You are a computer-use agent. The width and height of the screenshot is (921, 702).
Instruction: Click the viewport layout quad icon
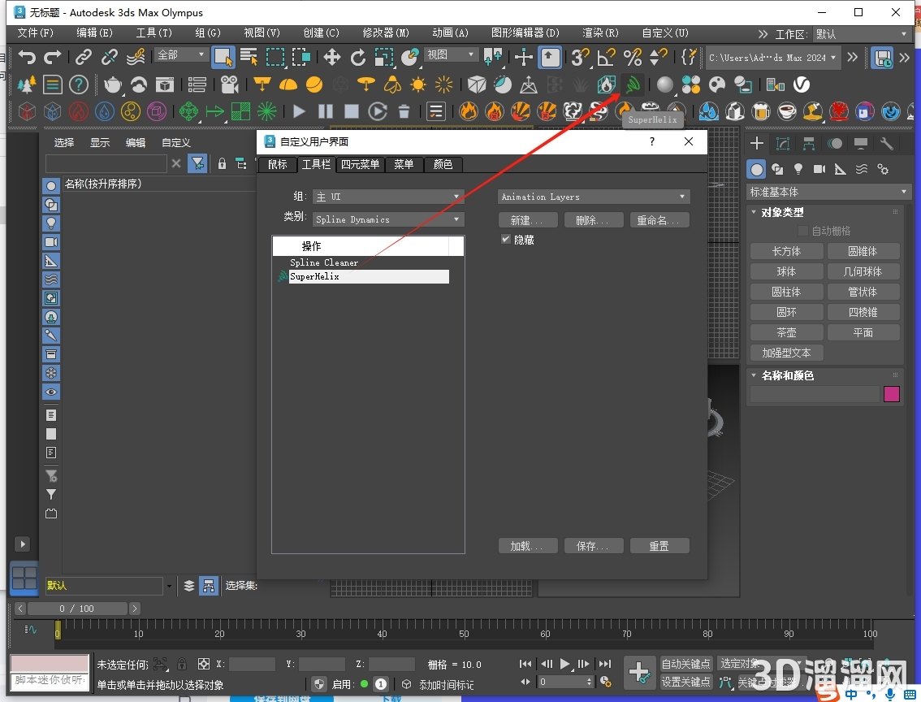coord(24,578)
